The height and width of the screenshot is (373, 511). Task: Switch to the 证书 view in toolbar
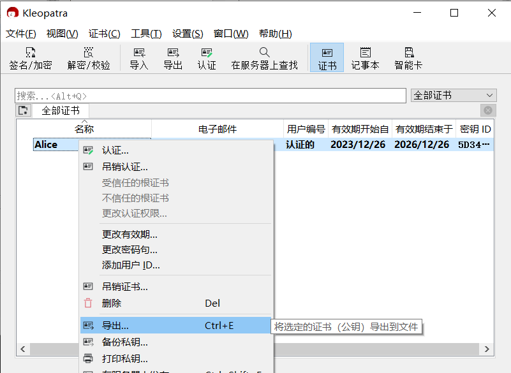coord(327,58)
